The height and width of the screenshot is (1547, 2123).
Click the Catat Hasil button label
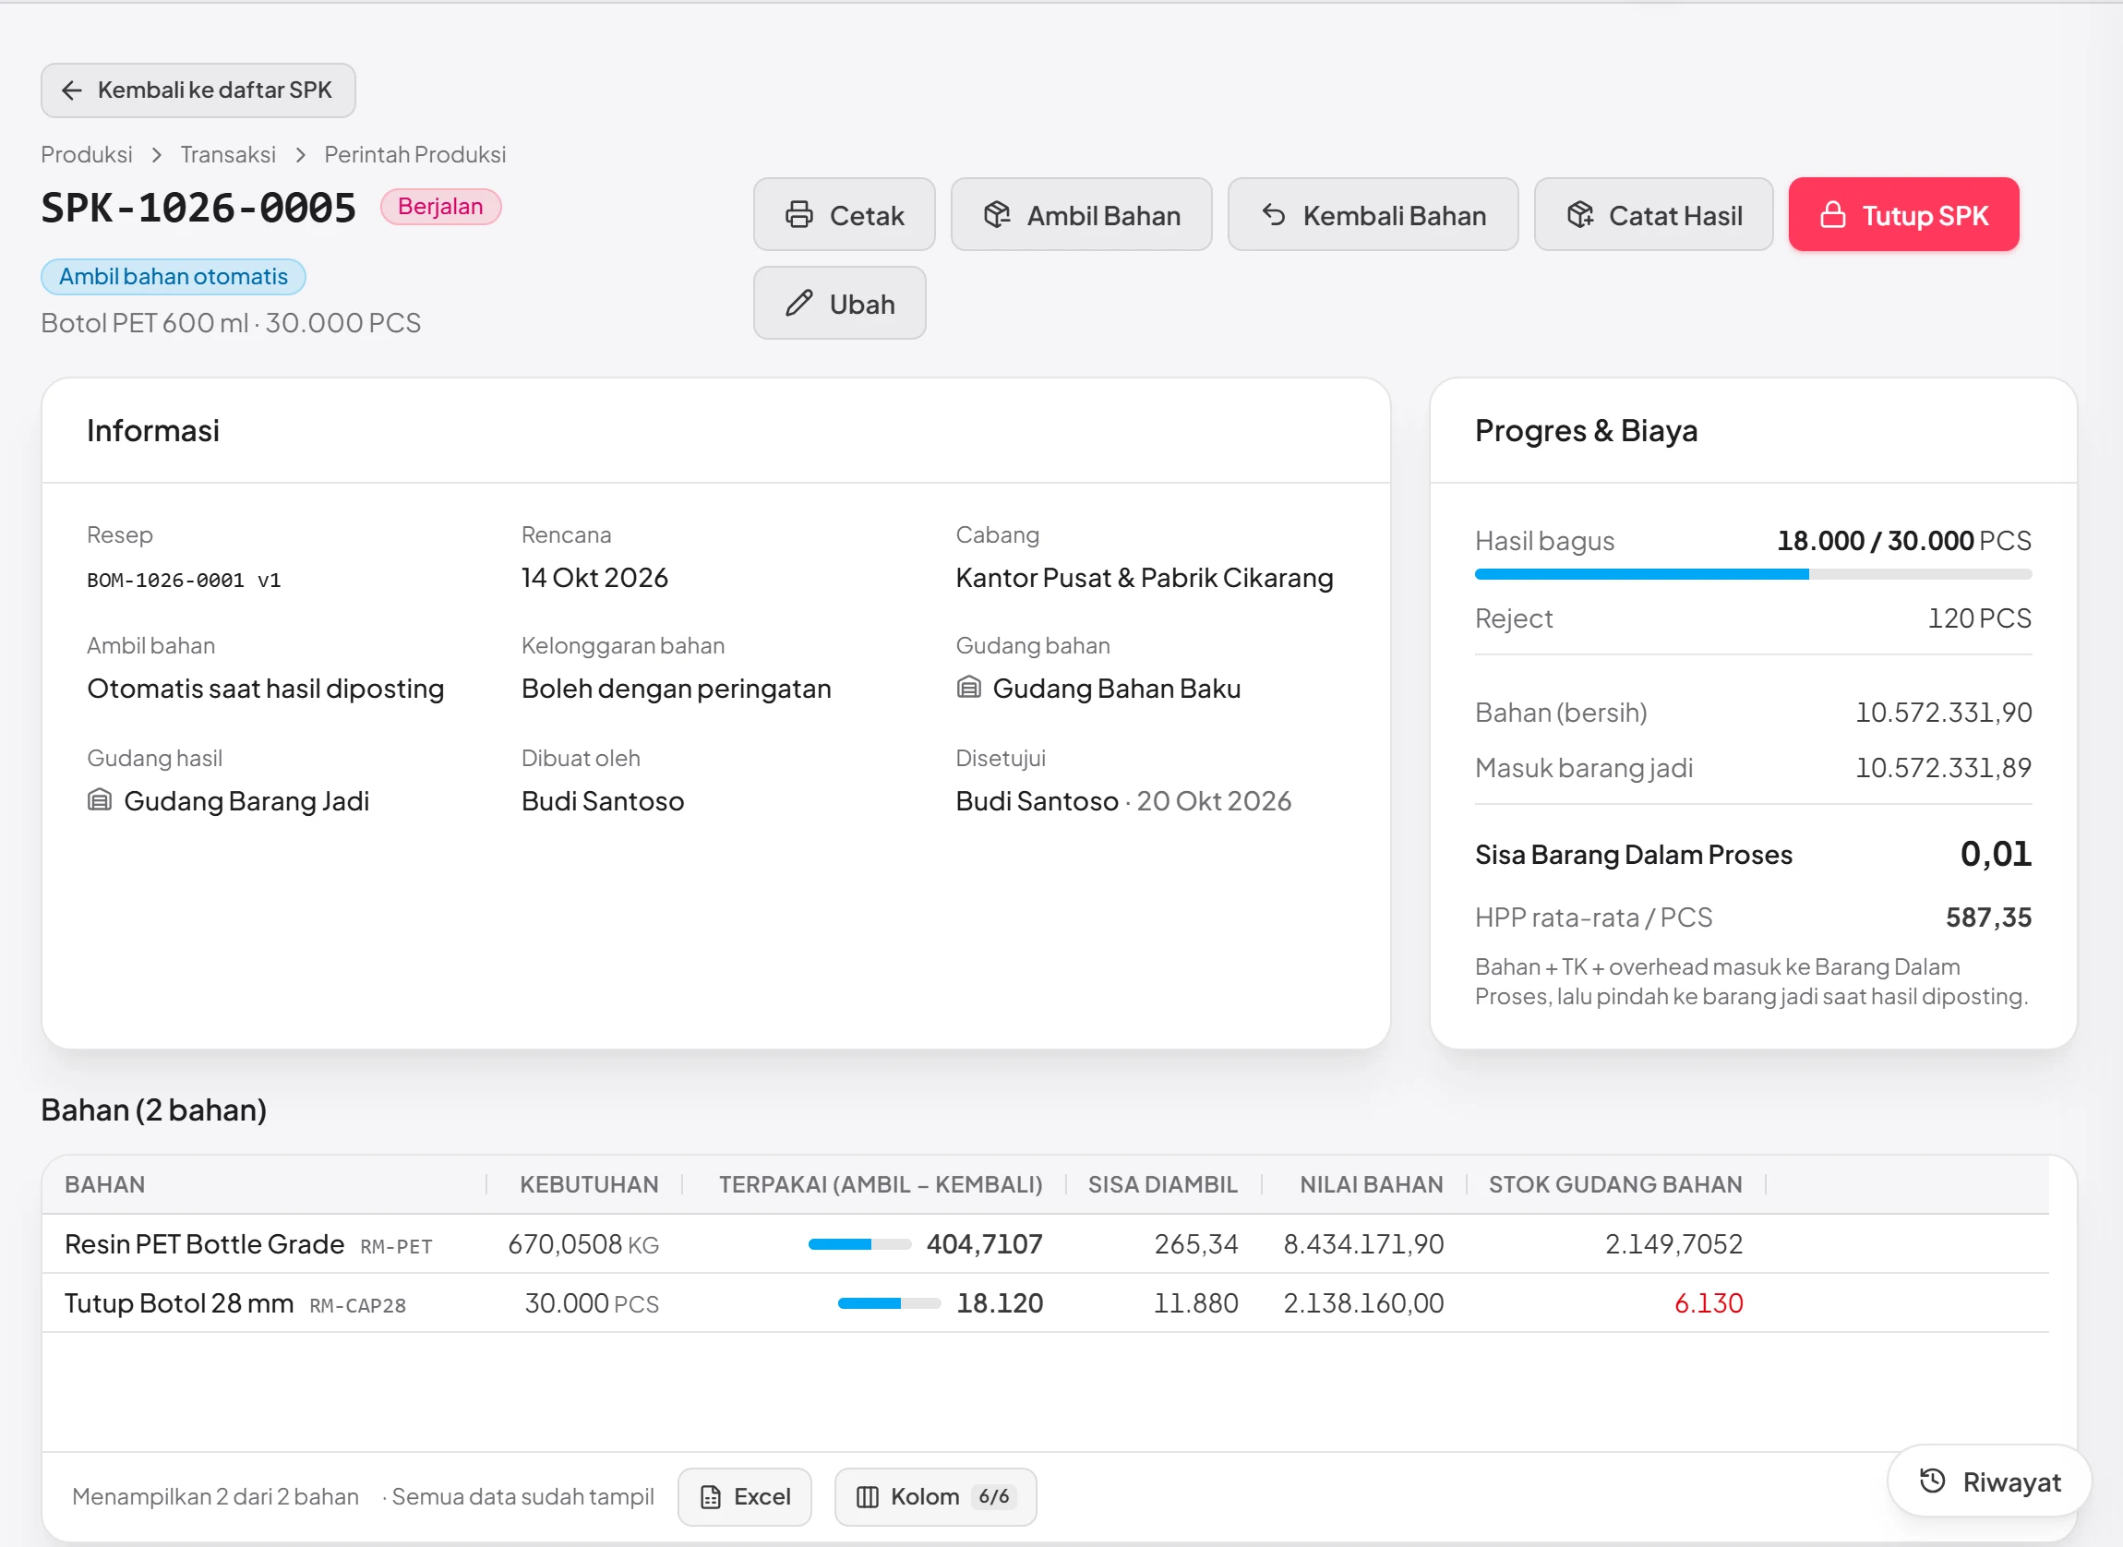1675,215
